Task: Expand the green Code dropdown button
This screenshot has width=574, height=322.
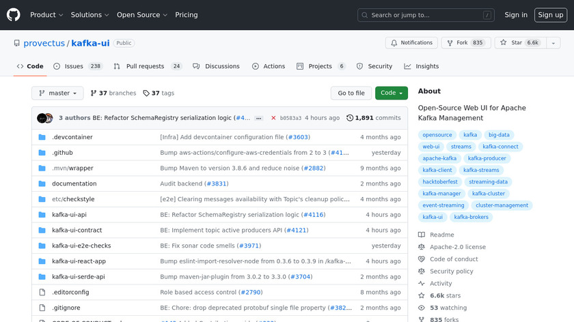Action: (391, 93)
